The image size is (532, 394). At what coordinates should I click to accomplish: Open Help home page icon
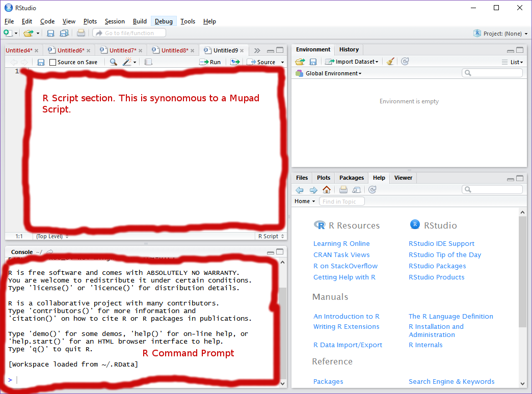327,189
